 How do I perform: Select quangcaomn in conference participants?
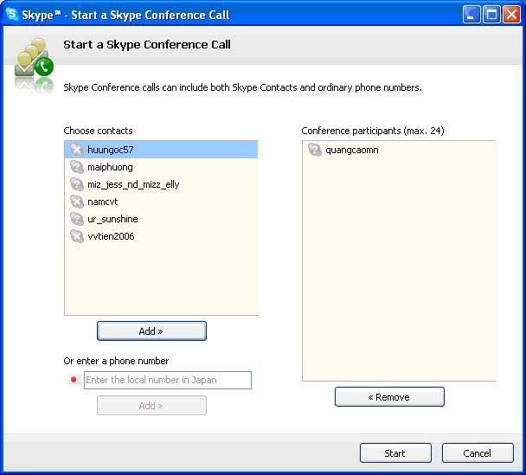[x=351, y=150]
